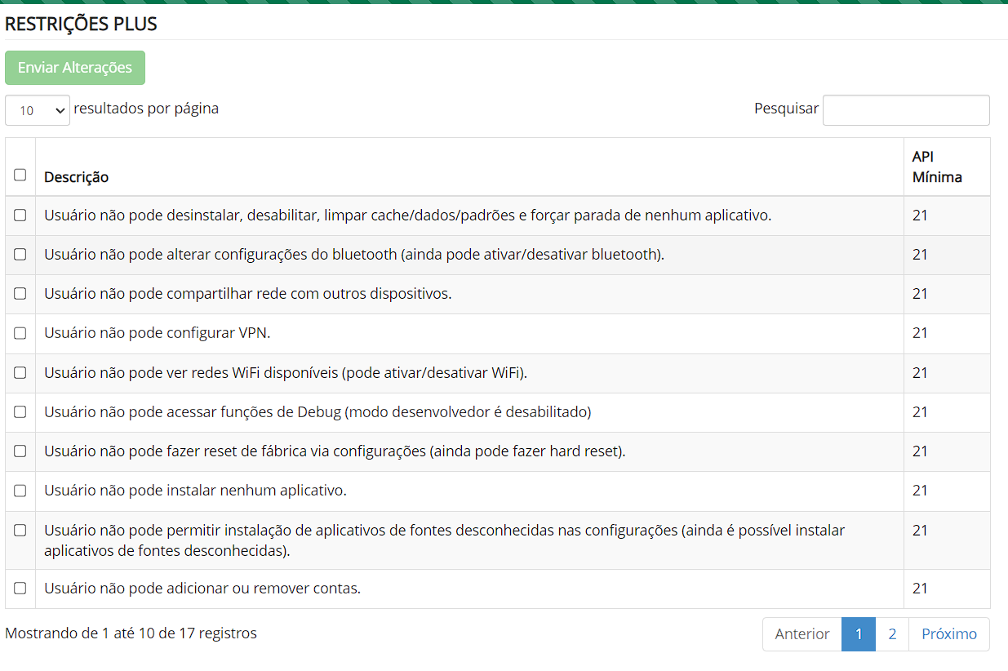The width and height of the screenshot is (1008, 671).
Task: Enable the Debug functions restriction checkbox
Action: click(20, 412)
